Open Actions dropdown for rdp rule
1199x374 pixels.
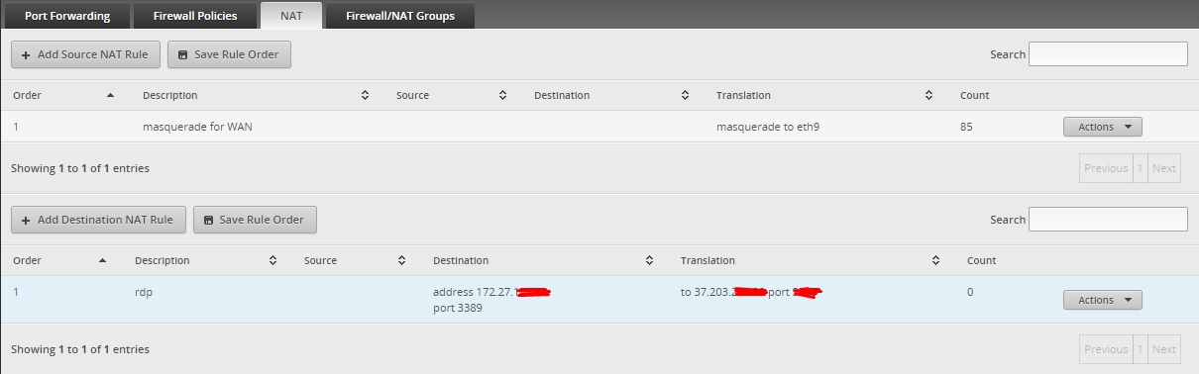click(x=1103, y=300)
